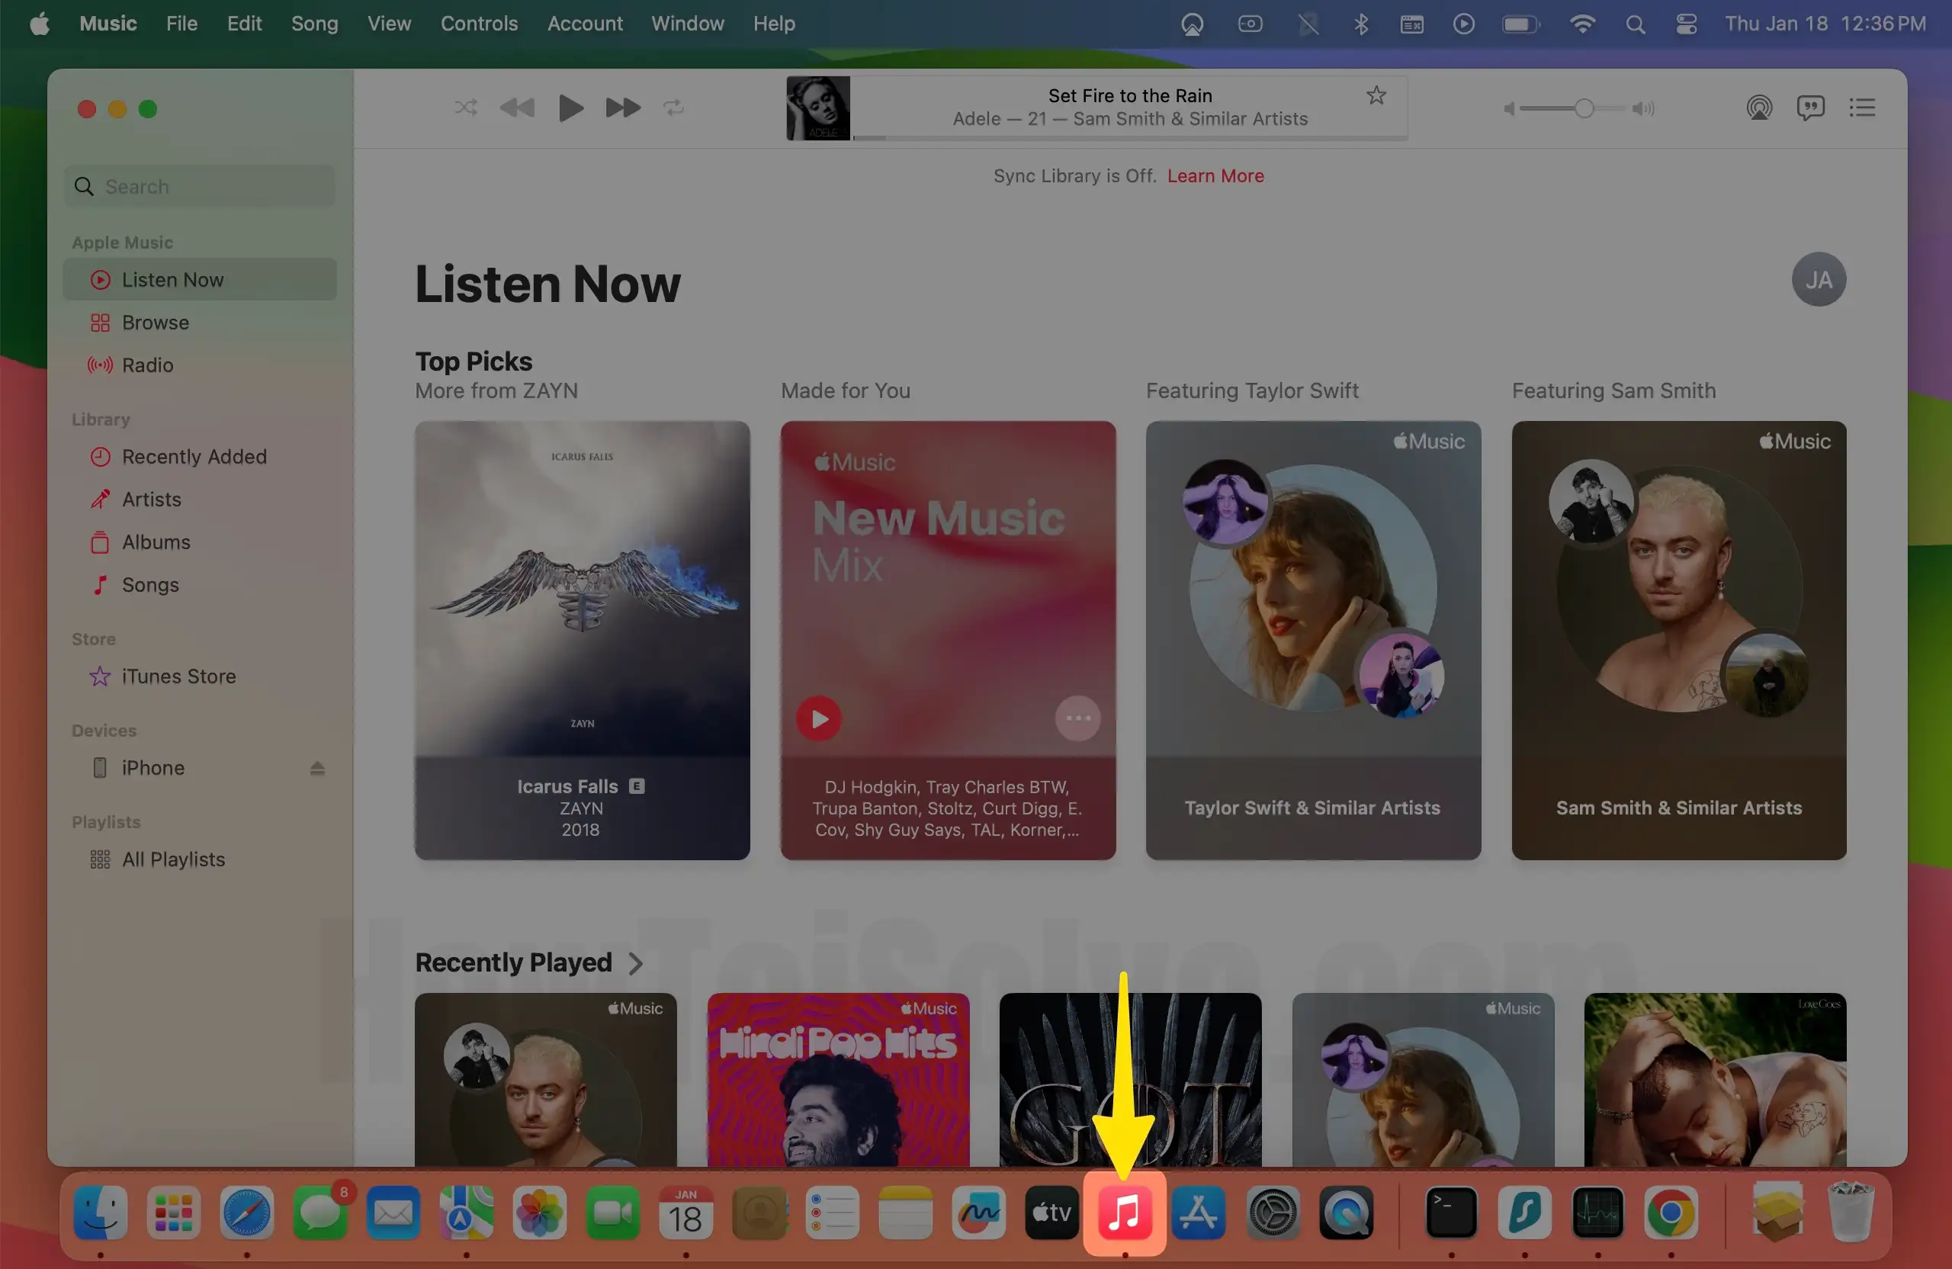Click the Search field in sidebar

pyautogui.click(x=199, y=186)
